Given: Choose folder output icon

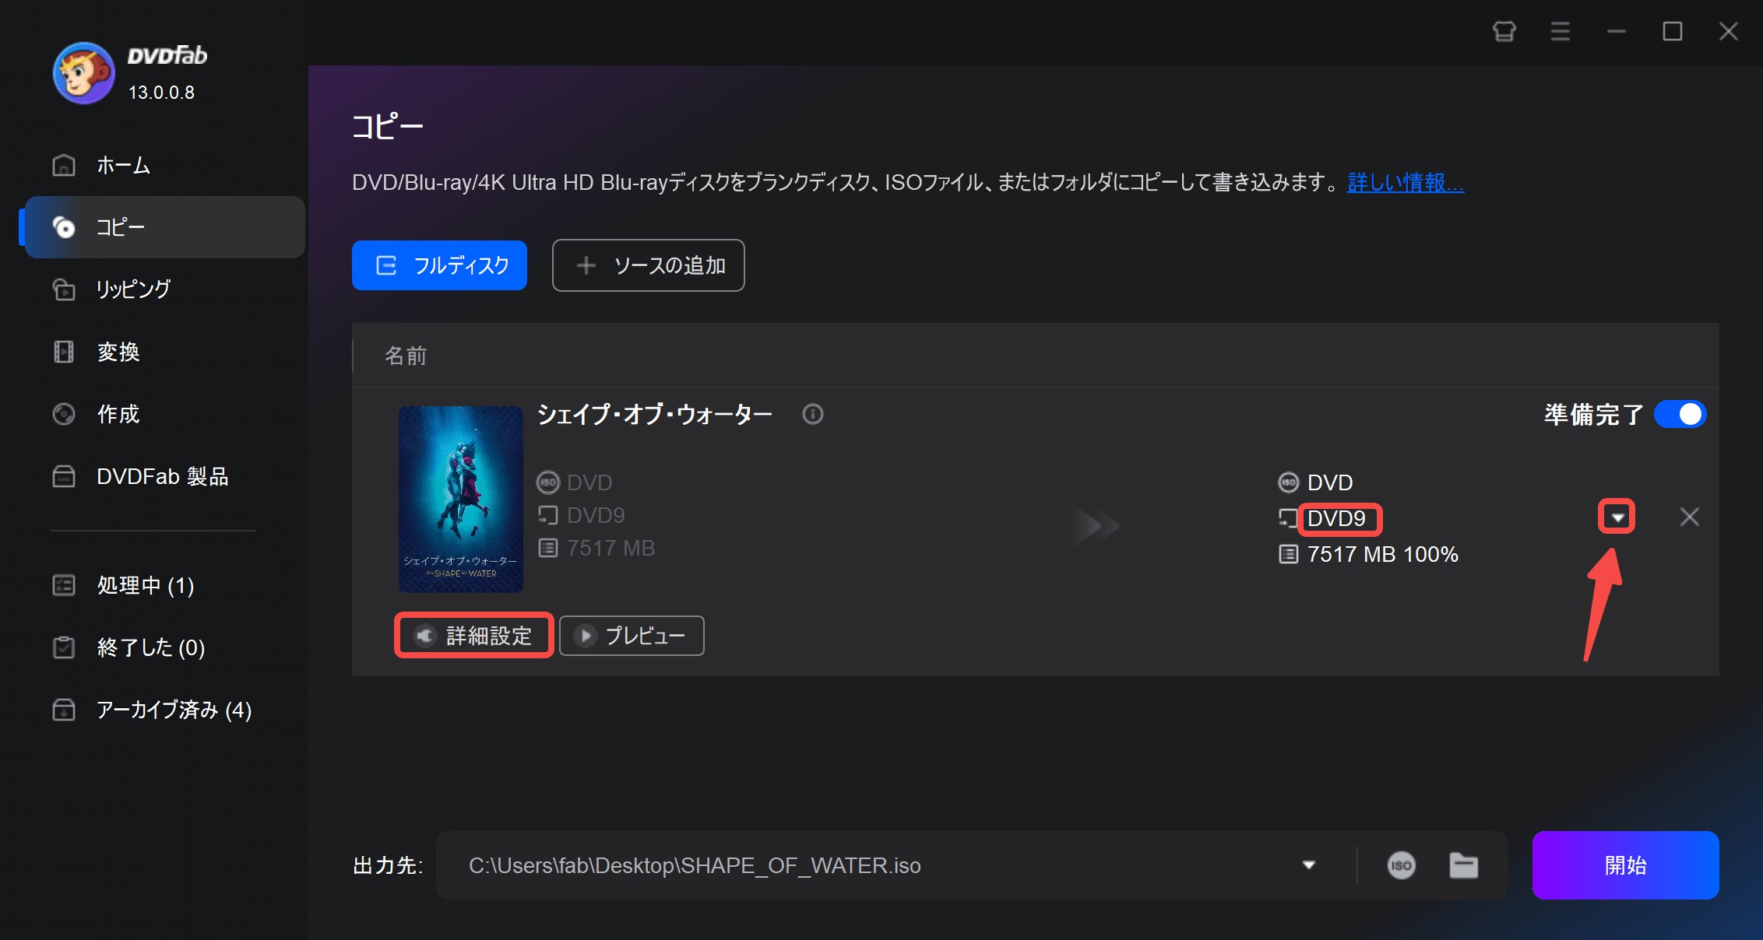Looking at the screenshot, I should 1463,865.
